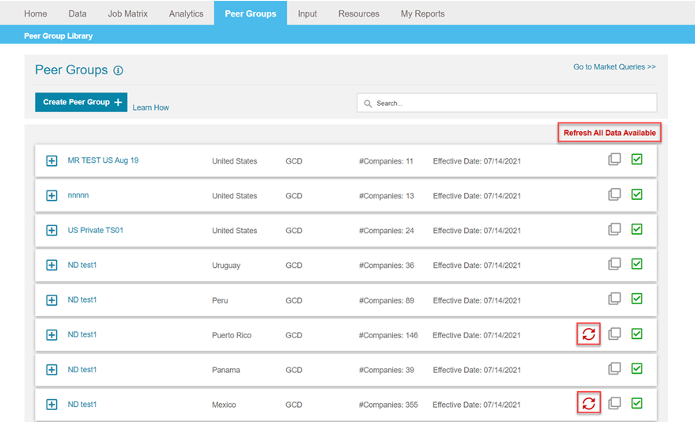Toggle checkbox for nnnnn row
This screenshot has width=695, height=422.
(637, 194)
